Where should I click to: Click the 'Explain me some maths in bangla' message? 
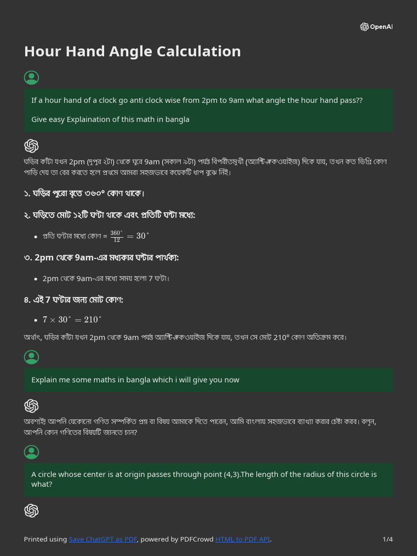pyautogui.click(x=135, y=380)
